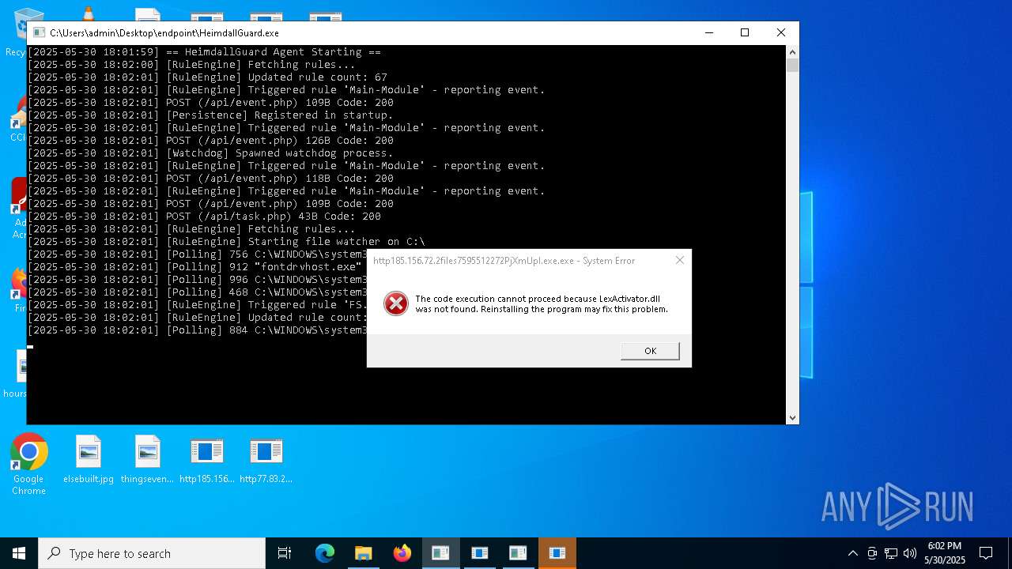Open the Windows Start menu
1012x569 pixels.
19,553
